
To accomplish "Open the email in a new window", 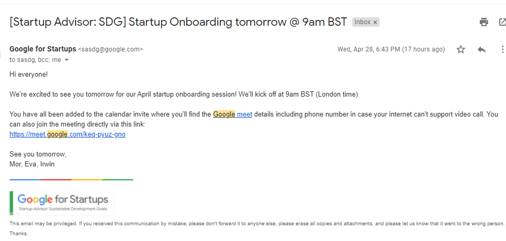I will point(502,22).
